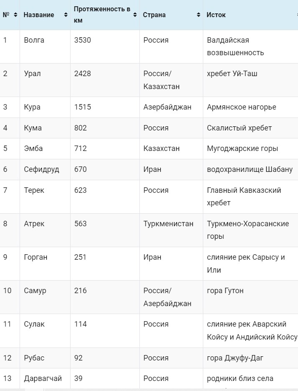Select the Название column header

39,15
